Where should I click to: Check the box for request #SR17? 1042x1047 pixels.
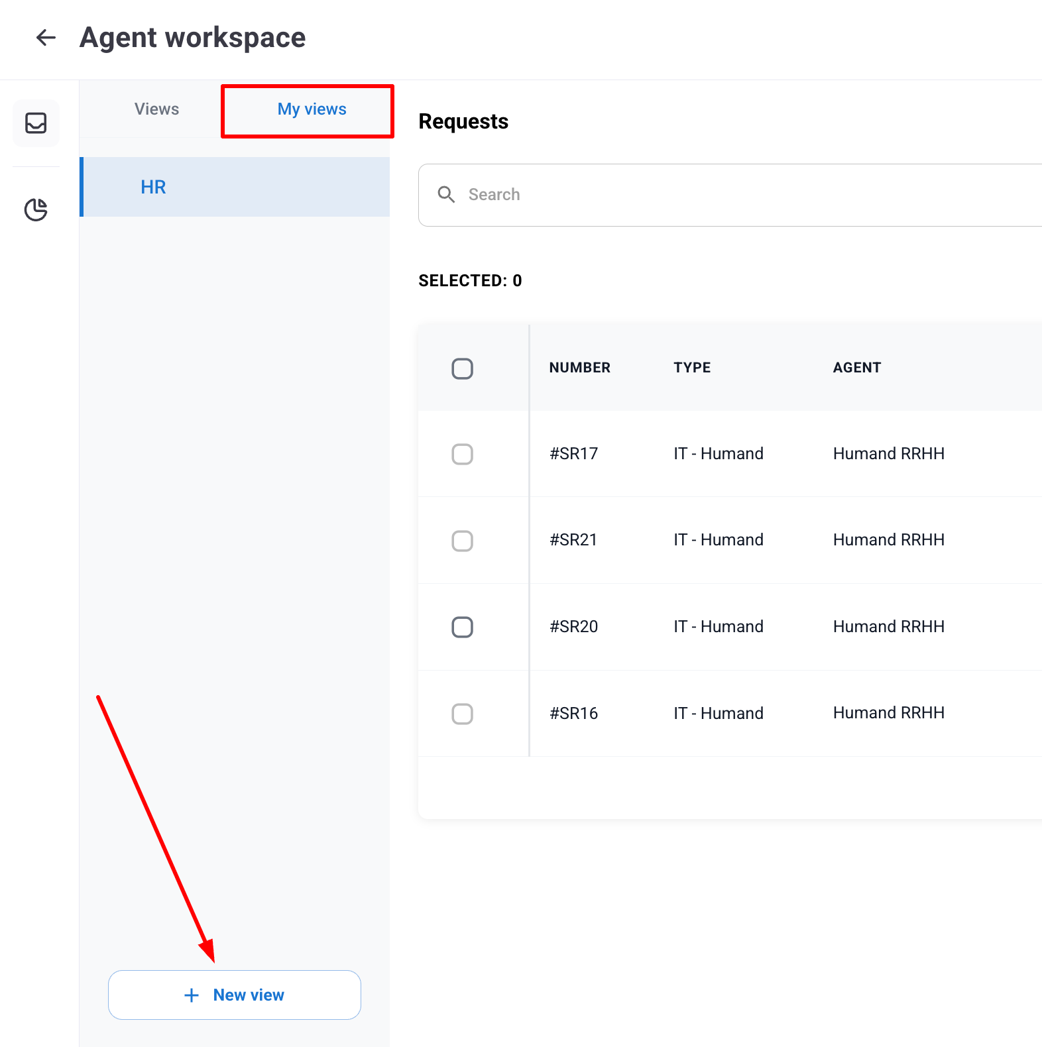point(462,454)
